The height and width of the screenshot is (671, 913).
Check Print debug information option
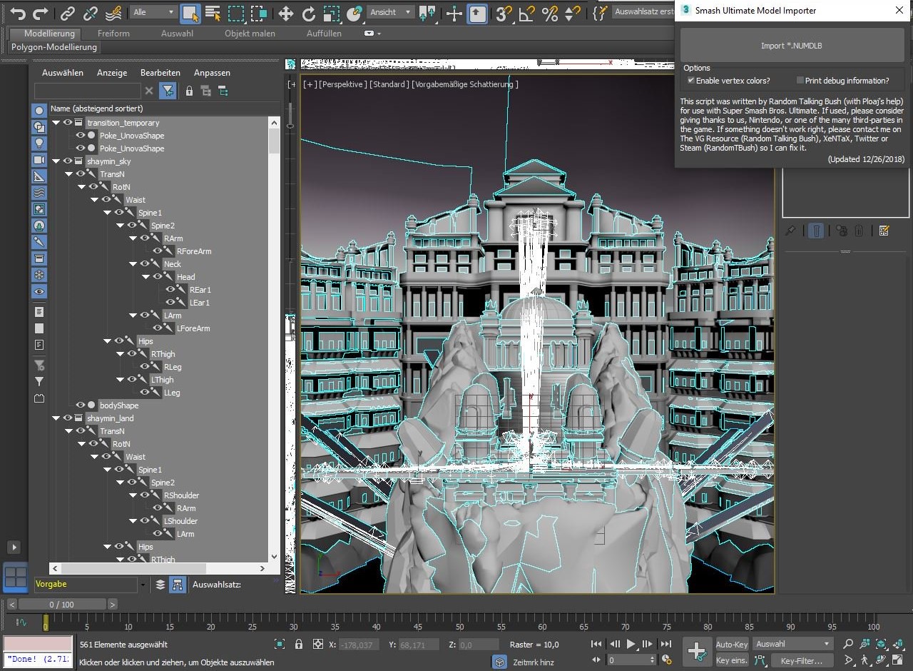click(800, 81)
